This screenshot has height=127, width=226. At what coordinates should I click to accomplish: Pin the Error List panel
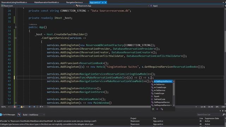pyautogui.click(x=223, y=111)
